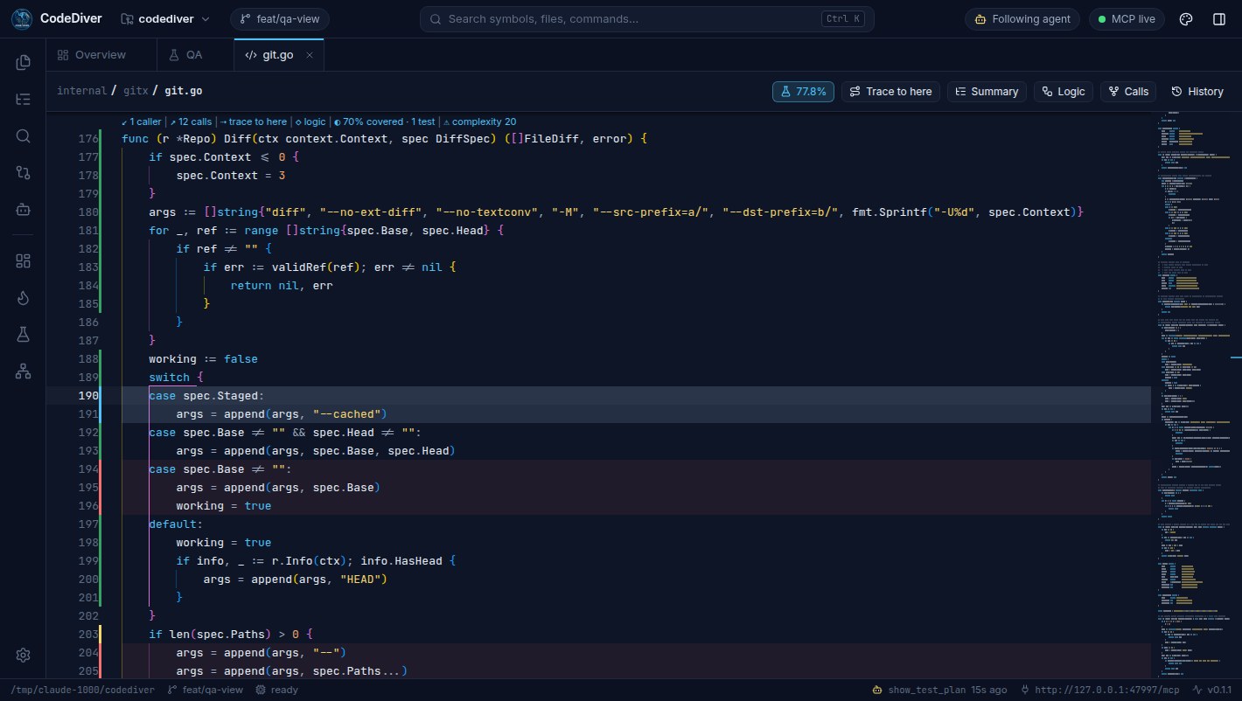Open the Calls view
The height and width of the screenshot is (701, 1242).
point(1128,92)
